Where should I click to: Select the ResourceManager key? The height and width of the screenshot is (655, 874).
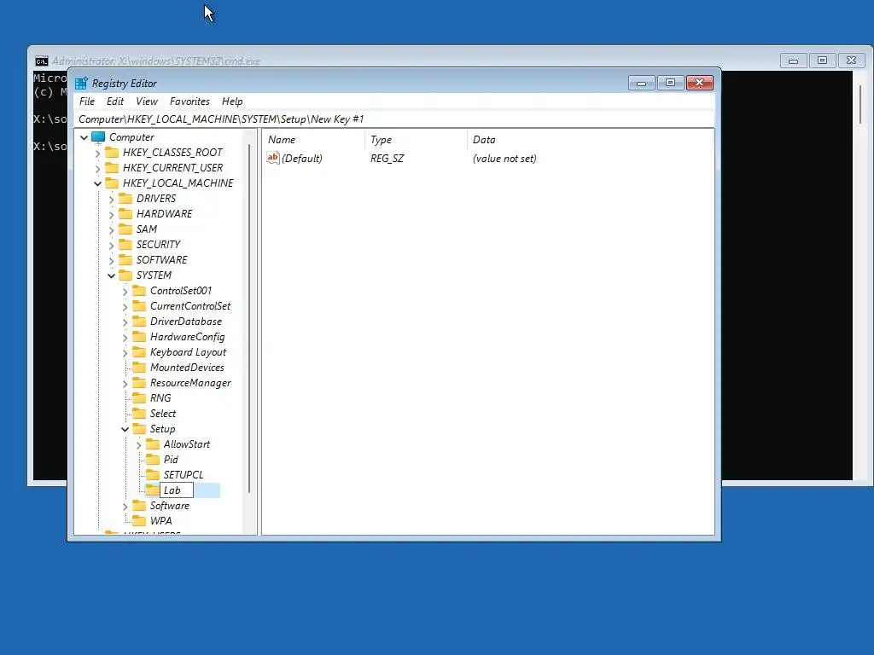tap(190, 383)
